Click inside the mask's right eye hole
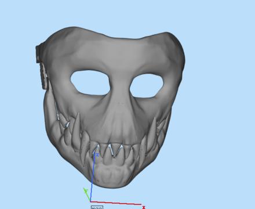255x209 pixels. click(147, 86)
